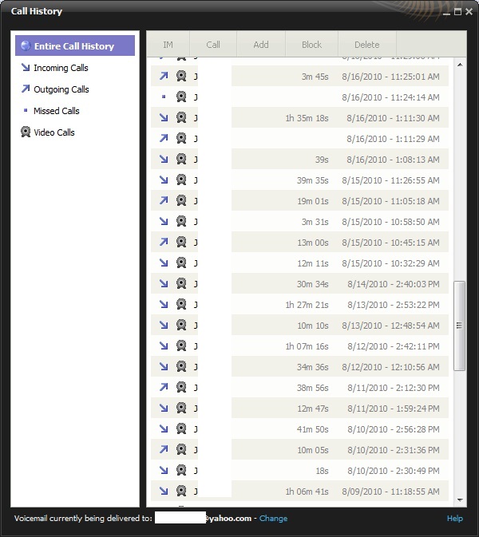Click incoming arrow on 2:56:28 PM call

pos(164,428)
